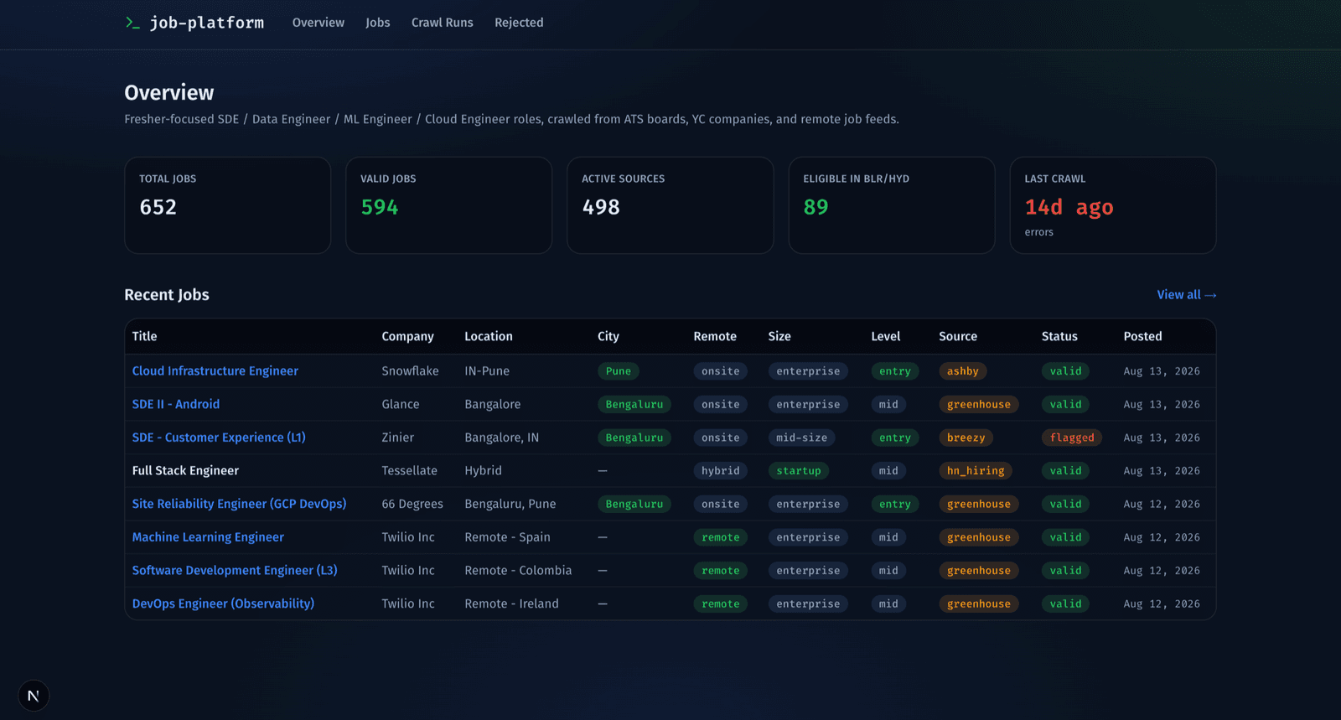Click the hn_hiring source badge
The width and height of the screenshot is (1341, 720).
tap(976, 471)
